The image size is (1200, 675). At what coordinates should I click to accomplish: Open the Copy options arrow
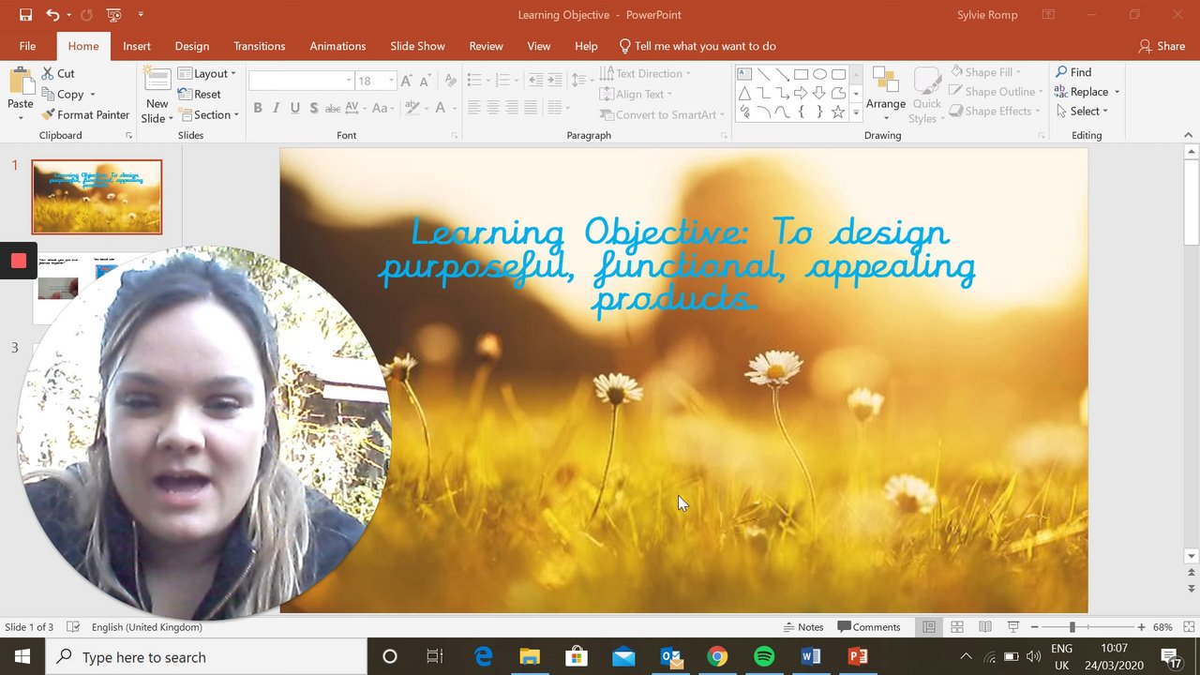92,94
